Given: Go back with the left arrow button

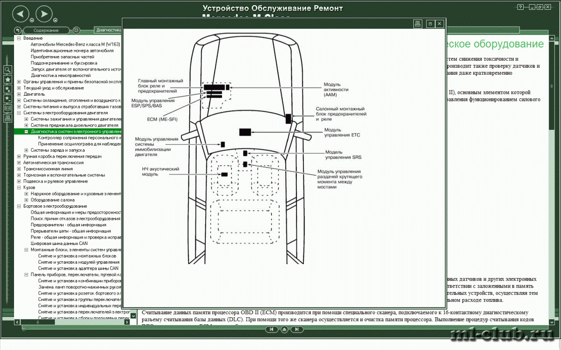Looking at the screenshot, I should click(x=21, y=14).
